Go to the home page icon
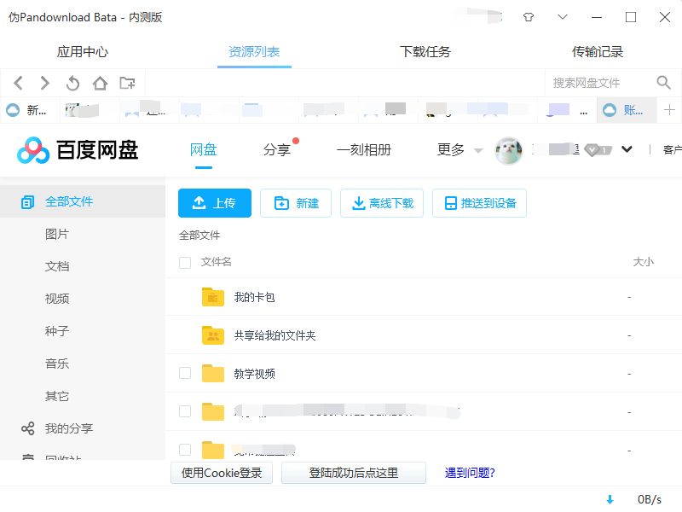Screen dimensions: 682x512 100,83
